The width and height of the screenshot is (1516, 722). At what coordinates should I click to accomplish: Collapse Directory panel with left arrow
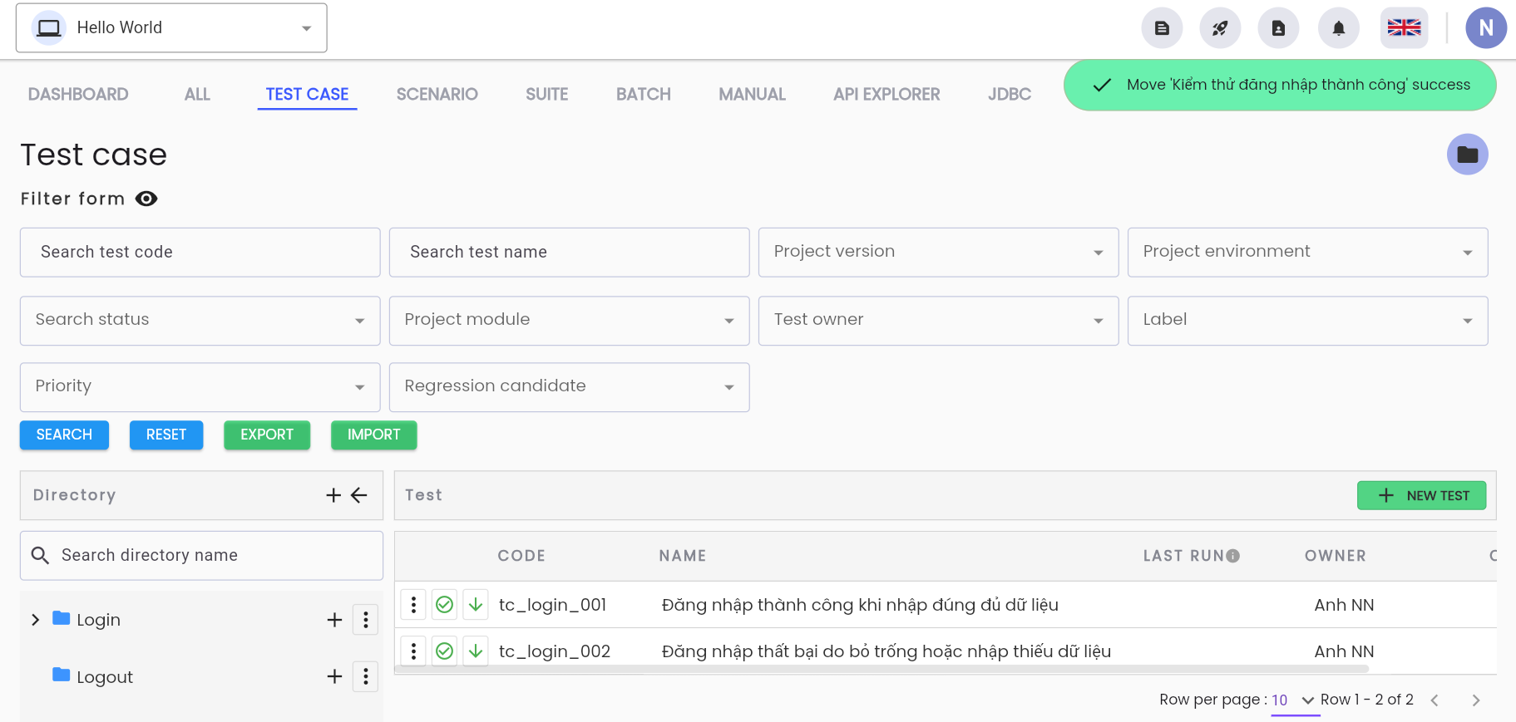click(x=359, y=495)
